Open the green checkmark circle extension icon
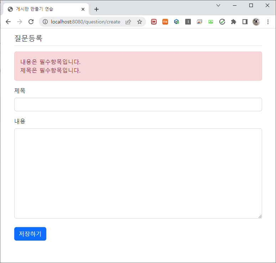276x263 pixels. [x=222, y=22]
